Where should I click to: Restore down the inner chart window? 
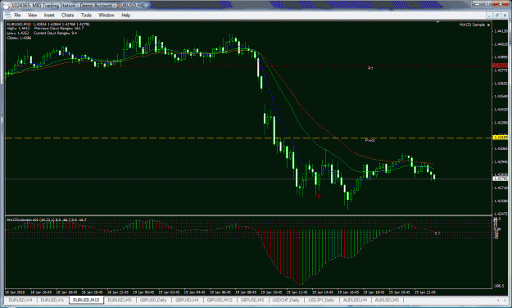[x=497, y=15]
